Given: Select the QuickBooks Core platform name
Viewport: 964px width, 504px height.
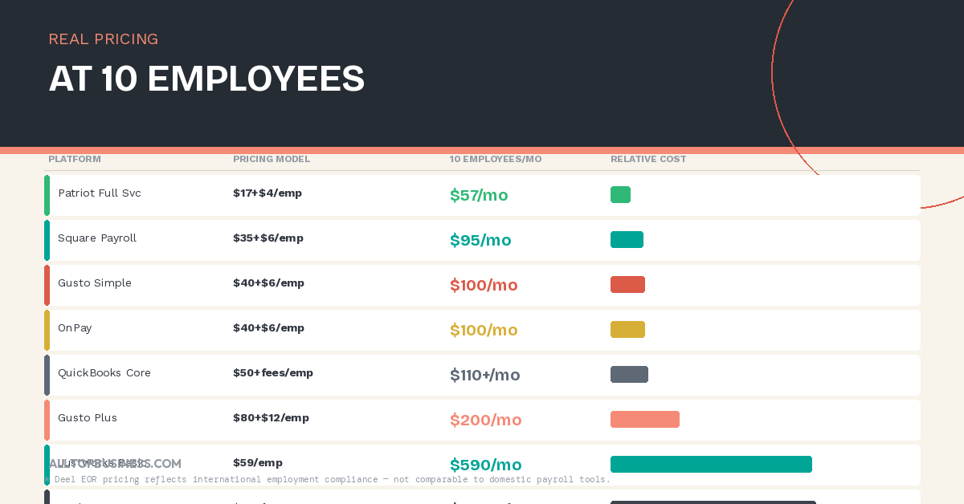Looking at the screenshot, I should pyautogui.click(x=104, y=373).
